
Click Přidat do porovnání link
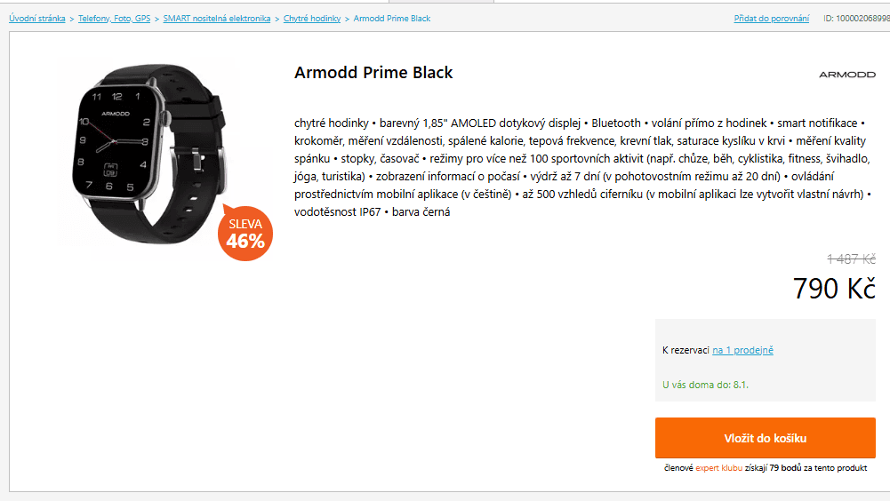[x=772, y=19]
